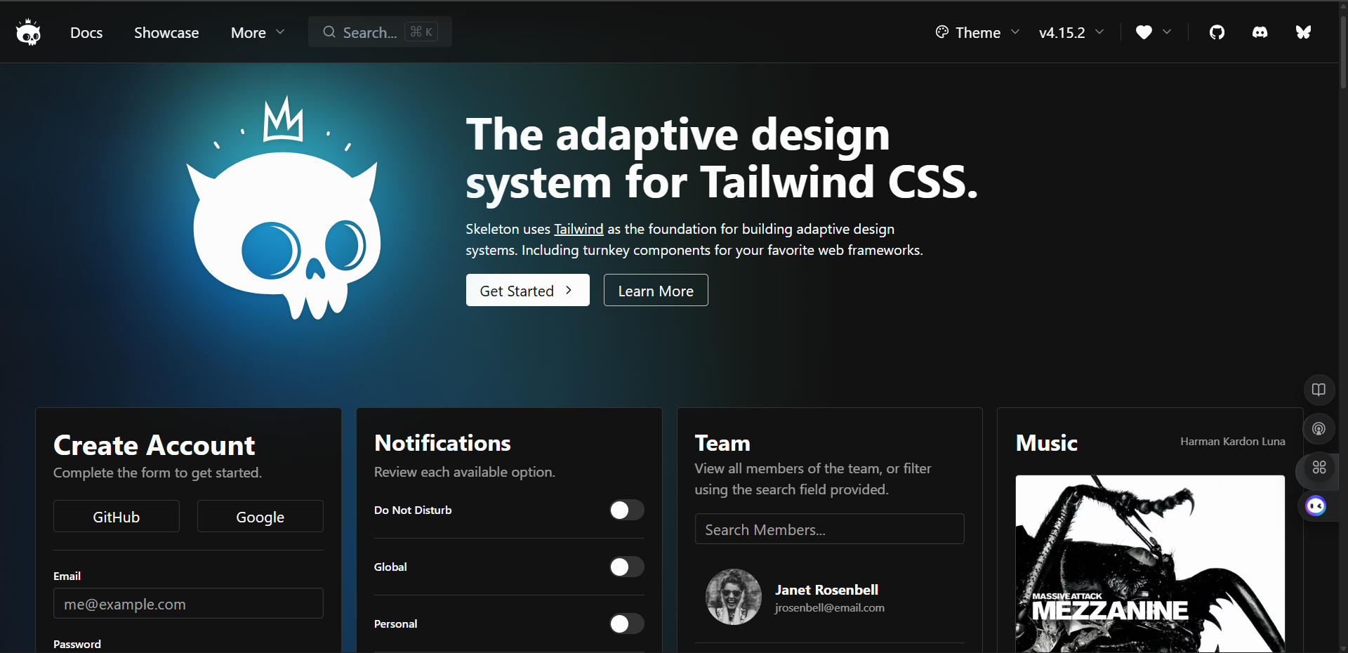Open the v4.15.2 version dropdown
Viewport: 1348px width, 653px height.
coord(1071,32)
